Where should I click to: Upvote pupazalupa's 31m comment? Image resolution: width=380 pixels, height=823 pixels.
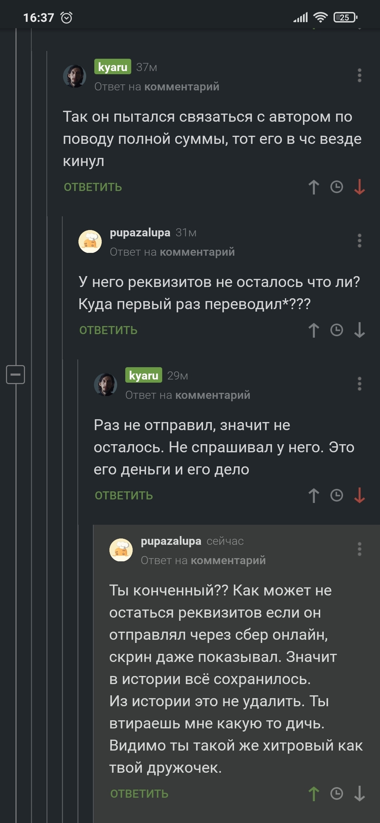point(313,330)
